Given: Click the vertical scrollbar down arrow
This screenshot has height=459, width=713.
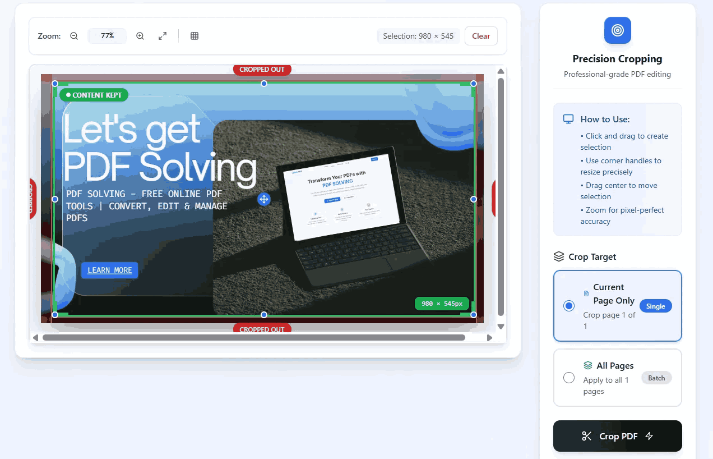Looking at the screenshot, I should pyautogui.click(x=501, y=327).
